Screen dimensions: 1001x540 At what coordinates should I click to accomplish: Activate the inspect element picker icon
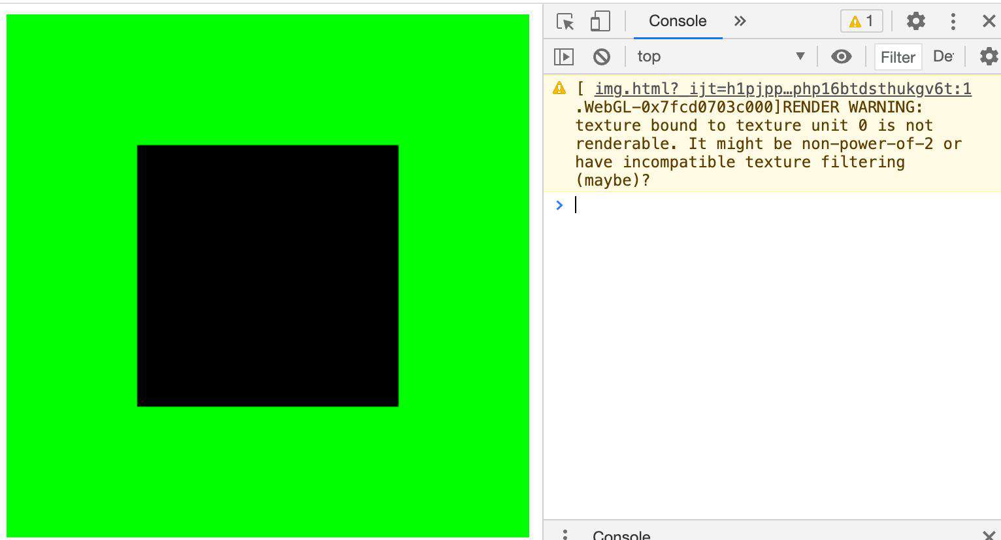coord(565,22)
